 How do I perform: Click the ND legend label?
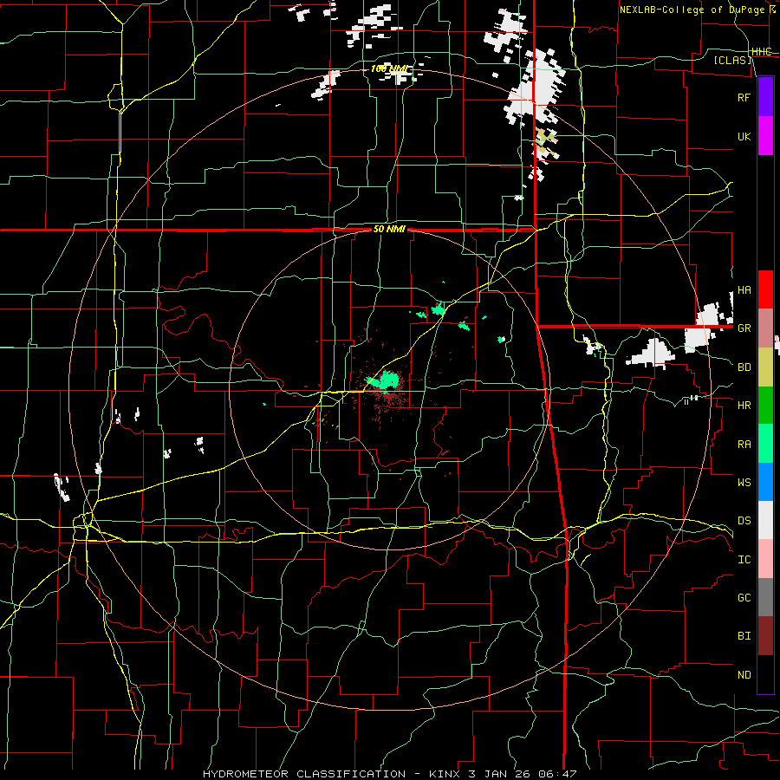point(744,675)
